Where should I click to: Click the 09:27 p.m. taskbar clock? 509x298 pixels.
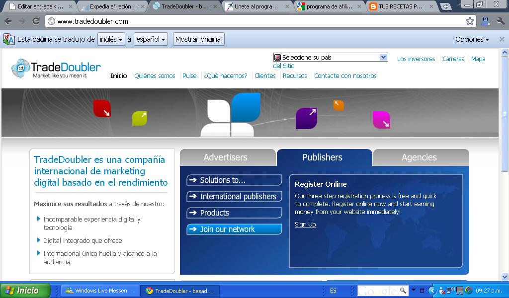click(x=489, y=291)
